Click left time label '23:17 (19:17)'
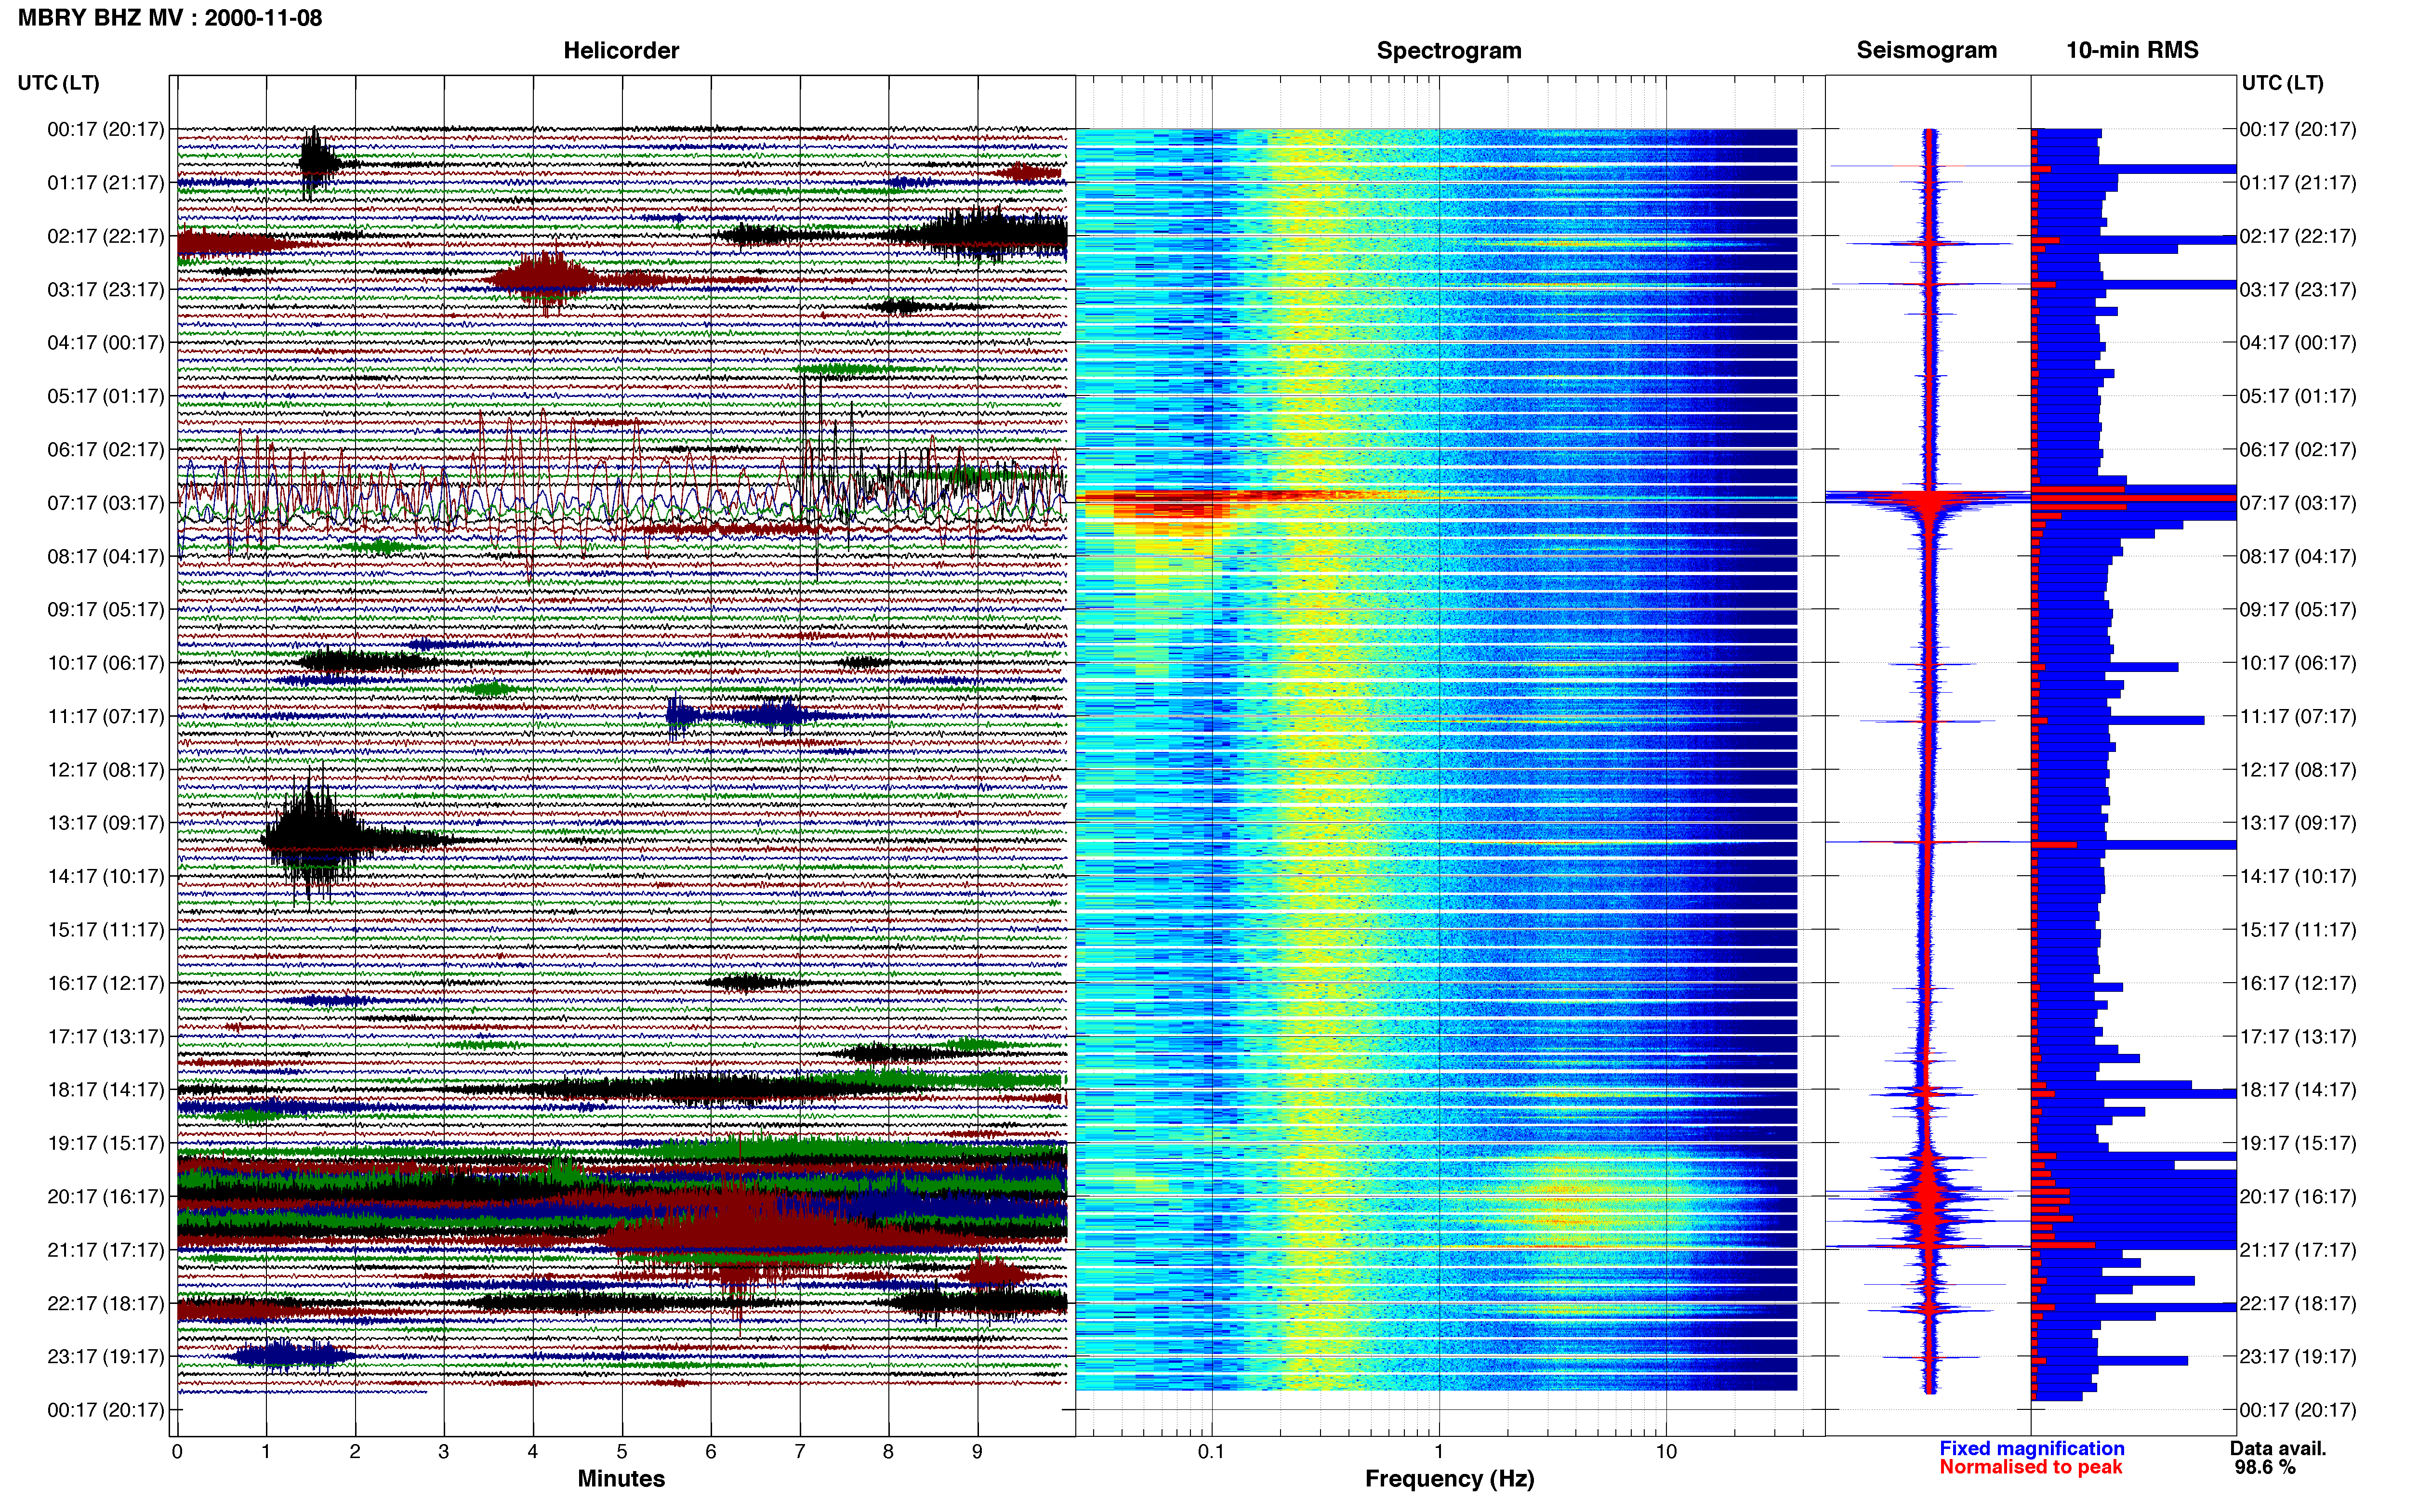 tap(106, 1356)
